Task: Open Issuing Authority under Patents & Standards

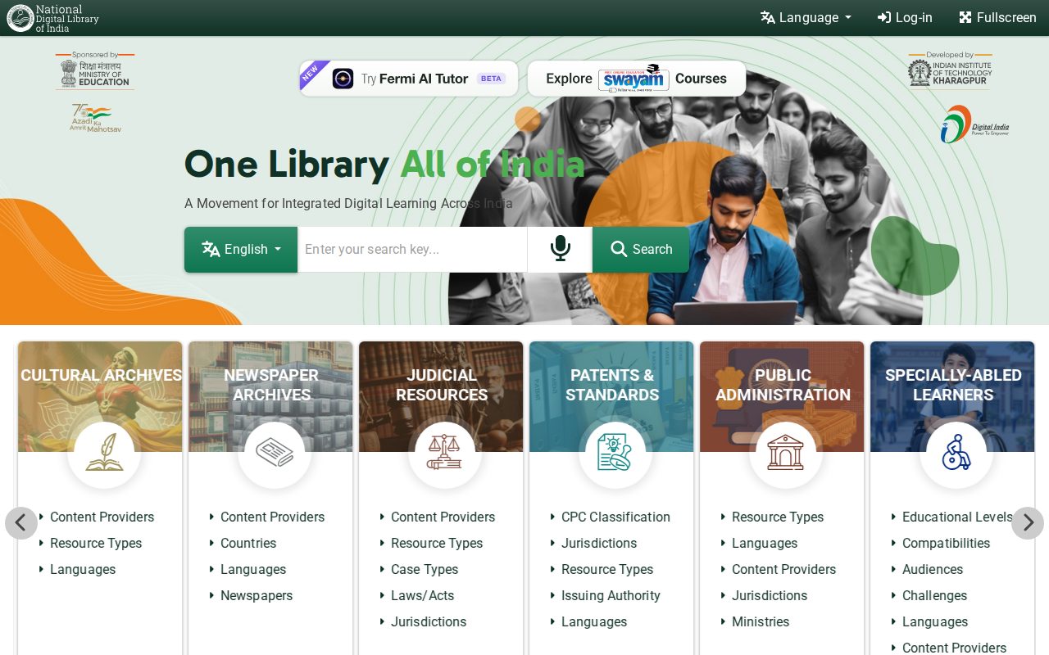Action: click(611, 595)
